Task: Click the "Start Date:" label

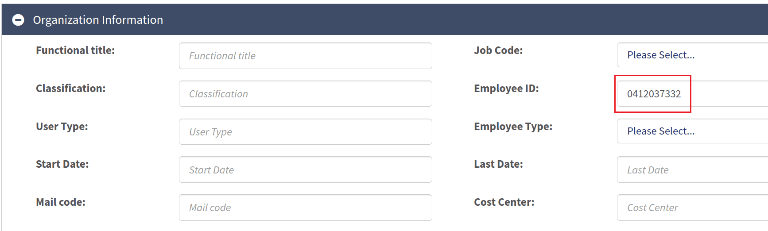Action: click(62, 164)
